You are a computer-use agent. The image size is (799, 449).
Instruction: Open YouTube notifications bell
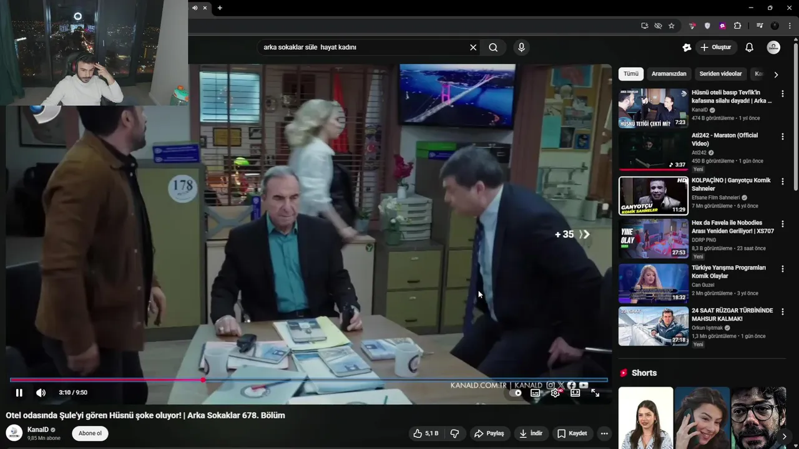749,47
